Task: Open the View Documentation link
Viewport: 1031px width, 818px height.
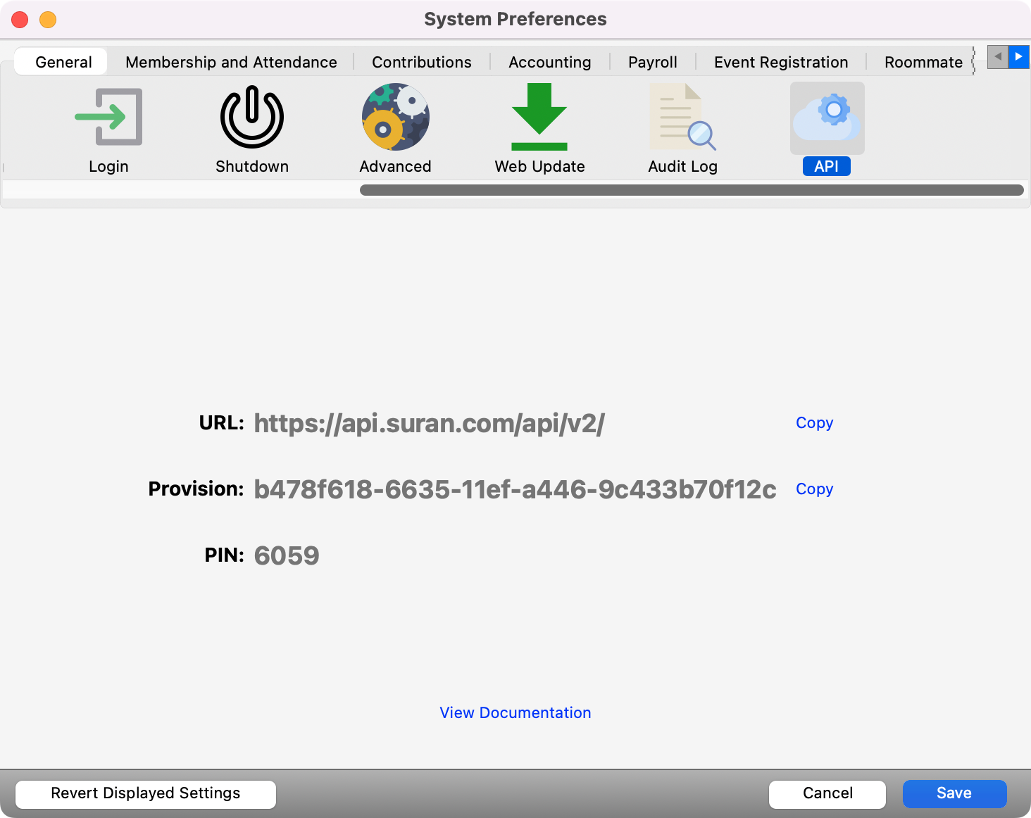Action: tap(515, 712)
